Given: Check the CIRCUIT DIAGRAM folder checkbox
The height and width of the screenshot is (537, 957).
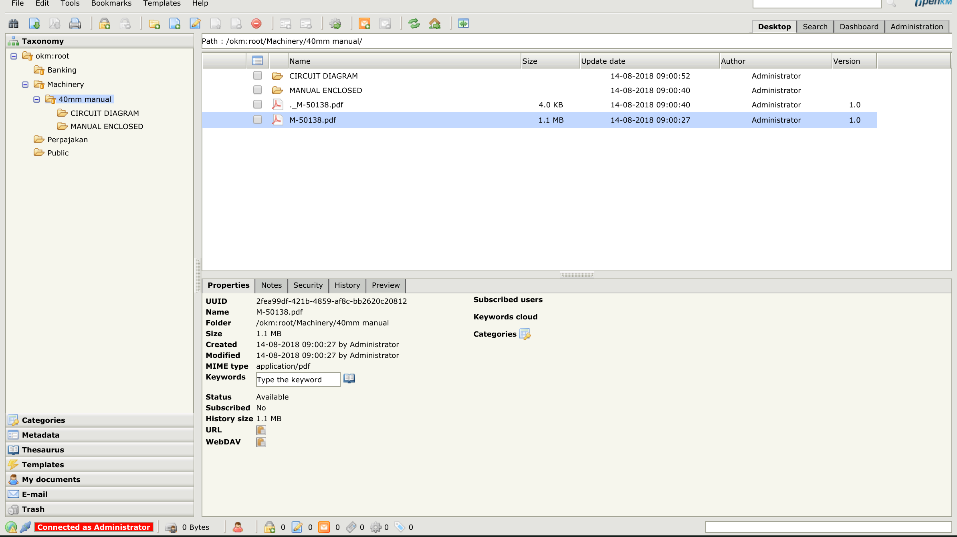Looking at the screenshot, I should pos(258,76).
